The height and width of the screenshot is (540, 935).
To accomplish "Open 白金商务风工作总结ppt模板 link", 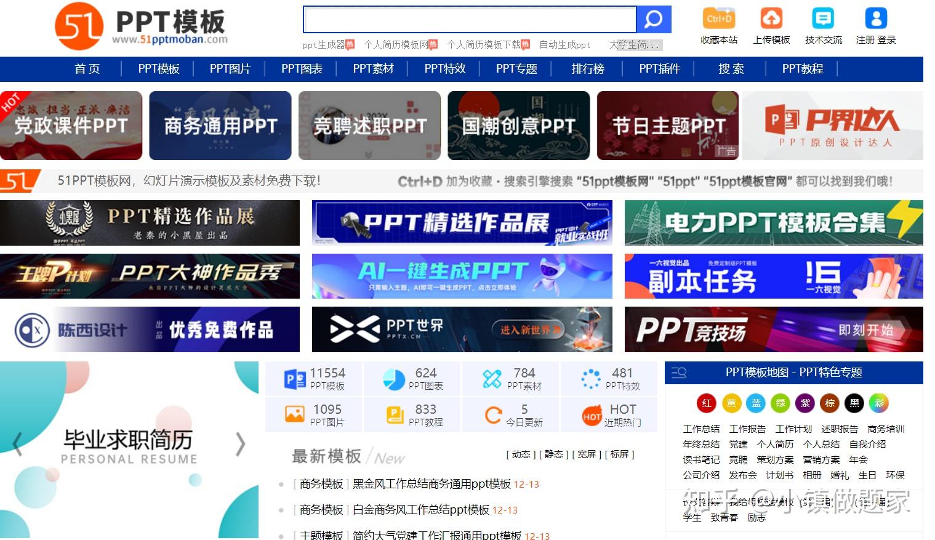I will coord(421,510).
